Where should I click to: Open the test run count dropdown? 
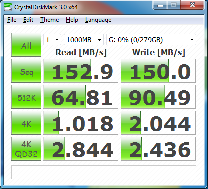52,40
